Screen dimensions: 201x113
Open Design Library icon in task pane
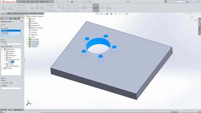(x=200, y=21)
